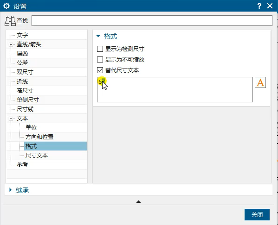
Task: Click the settings gear icon in title bar
Action: (x=6, y=6)
